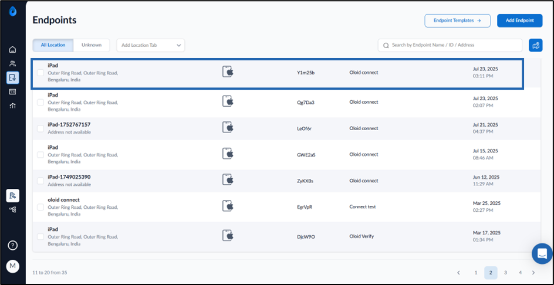Open the Home icon in sidebar
This screenshot has width=554, height=285.
pos(13,49)
